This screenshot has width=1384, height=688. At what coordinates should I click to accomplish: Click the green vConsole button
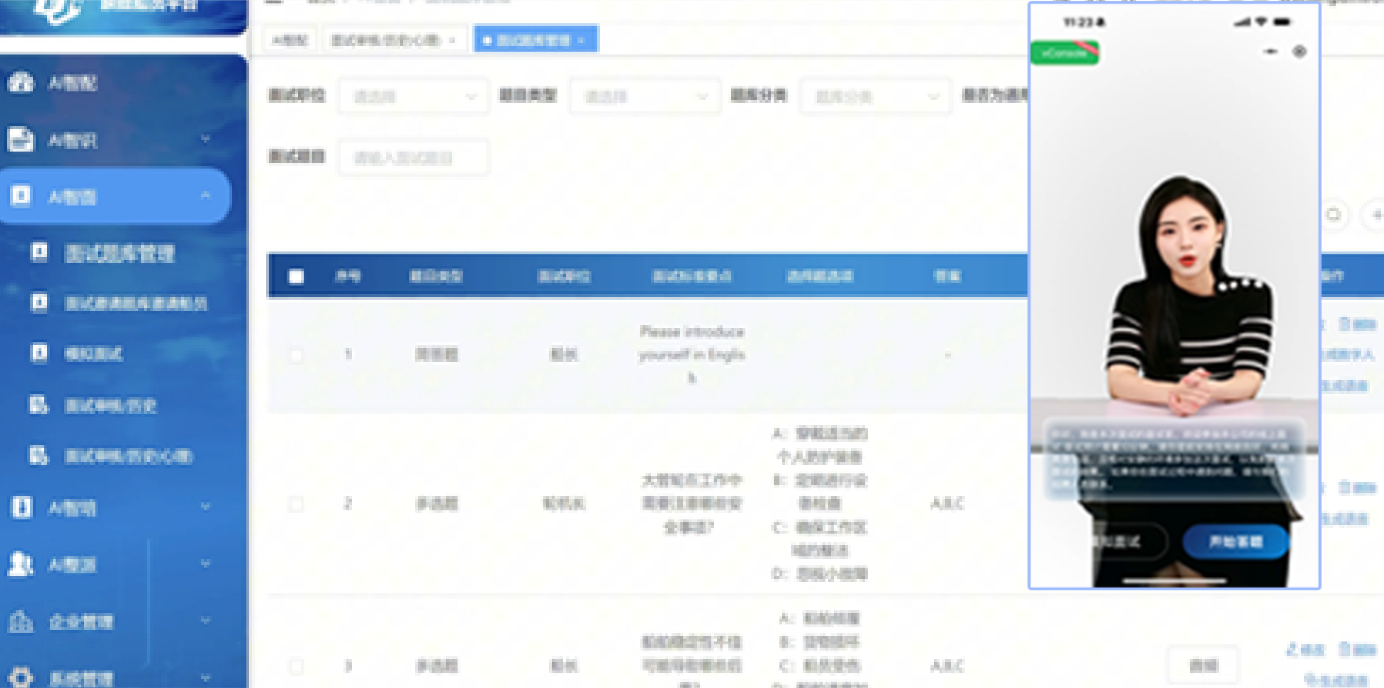coord(1064,53)
